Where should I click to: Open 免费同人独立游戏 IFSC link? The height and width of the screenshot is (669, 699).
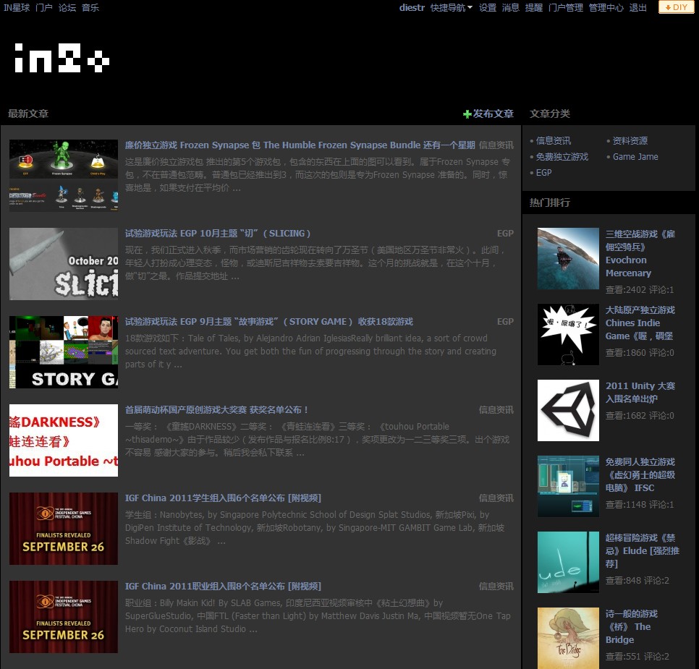click(x=640, y=475)
